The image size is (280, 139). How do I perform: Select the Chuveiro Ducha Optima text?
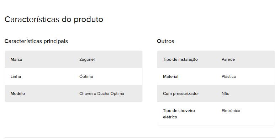[102, 94]
